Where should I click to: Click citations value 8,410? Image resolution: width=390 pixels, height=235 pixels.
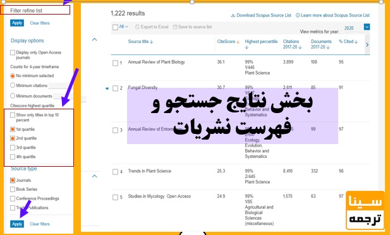(288, 171)
